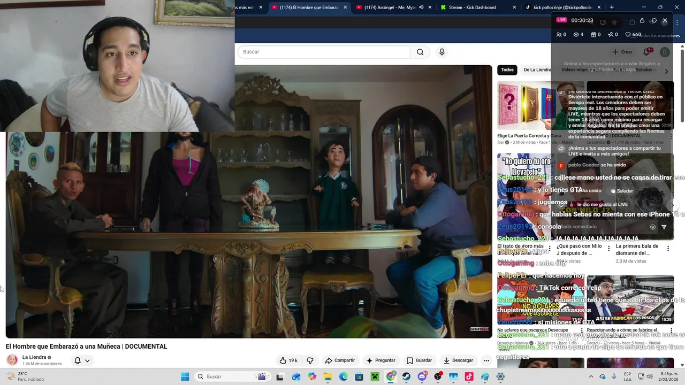Open Microsoft Edge from taskbar
Viewport: 685px width, 385px height.
[x=343, y=376]
